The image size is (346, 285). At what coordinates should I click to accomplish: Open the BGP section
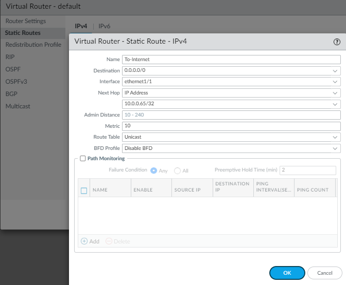pos(11,94)
